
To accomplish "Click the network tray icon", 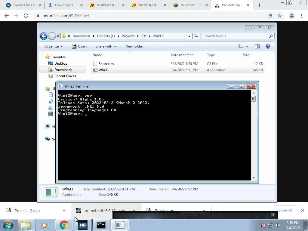I will coord(270,225).
